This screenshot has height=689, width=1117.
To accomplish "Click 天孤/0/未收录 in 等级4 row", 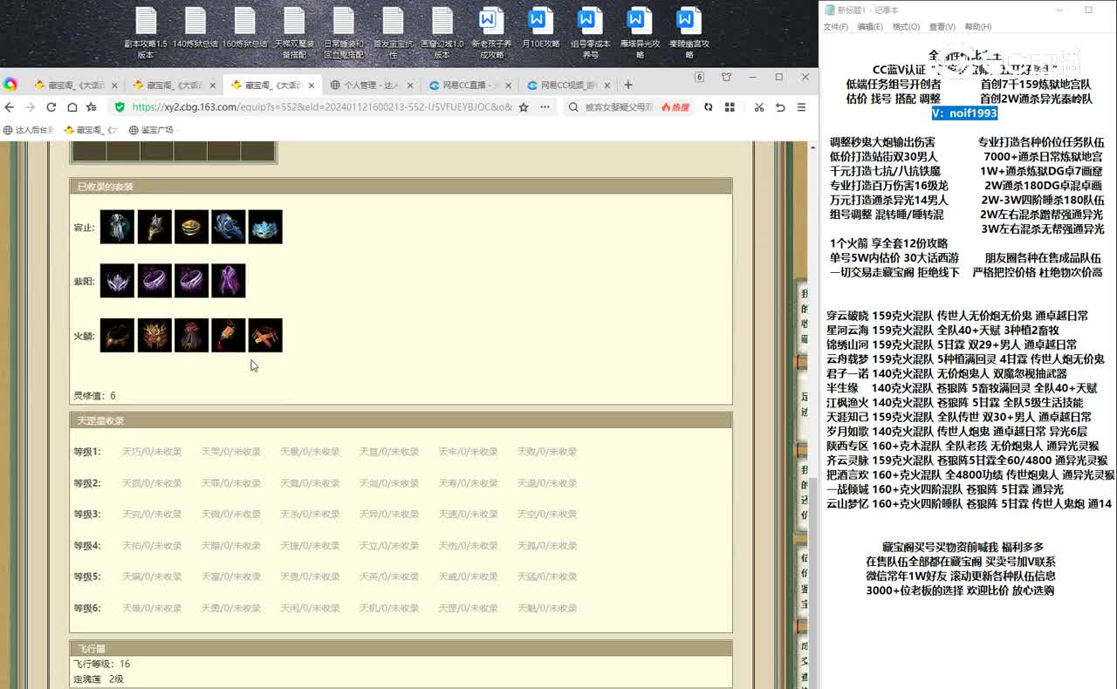I will pos(547,546).
